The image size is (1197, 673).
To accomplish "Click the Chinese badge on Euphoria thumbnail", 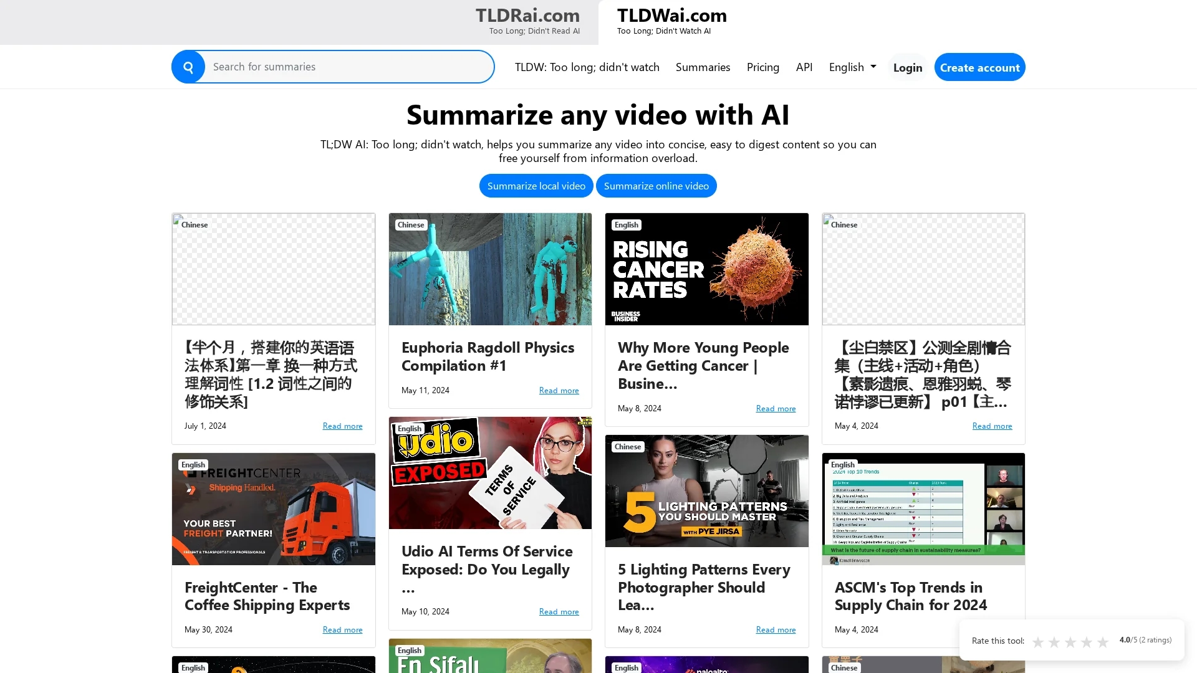I will coord(411,225).
